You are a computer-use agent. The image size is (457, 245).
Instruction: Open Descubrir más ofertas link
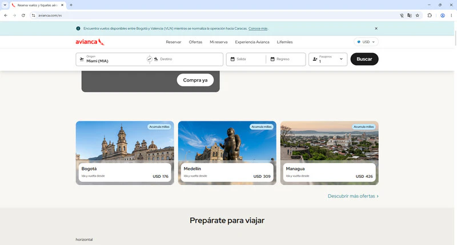[x=353, y=196]
